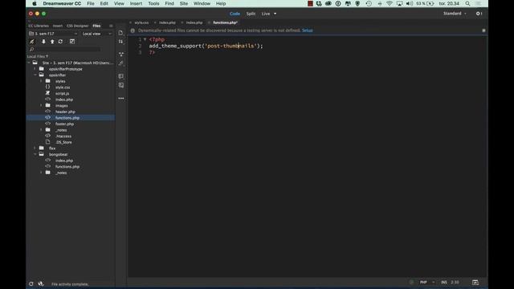Image resolution: width=514 pixels, height=289 pixels.
Task: Click the Files panel options menu icon
Action: pyautogui.click(x=111, y=26)
